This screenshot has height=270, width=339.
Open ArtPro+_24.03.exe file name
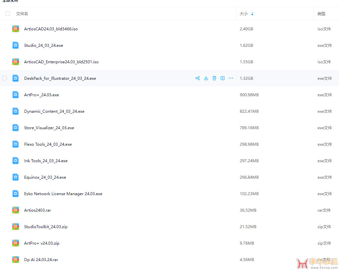tap(41, 95)
